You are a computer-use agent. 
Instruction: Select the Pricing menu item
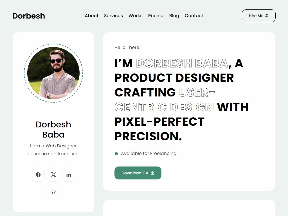(x=156, y=16)
